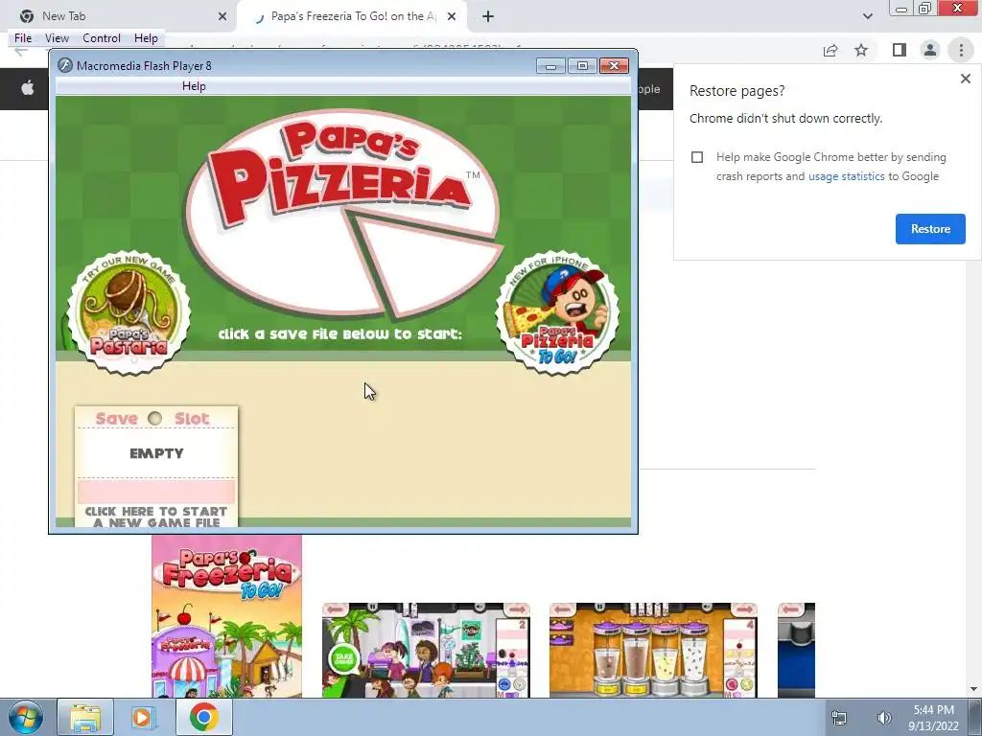Open the usage statistics link
Screen dimensions: 982x736
coord(846,176)
